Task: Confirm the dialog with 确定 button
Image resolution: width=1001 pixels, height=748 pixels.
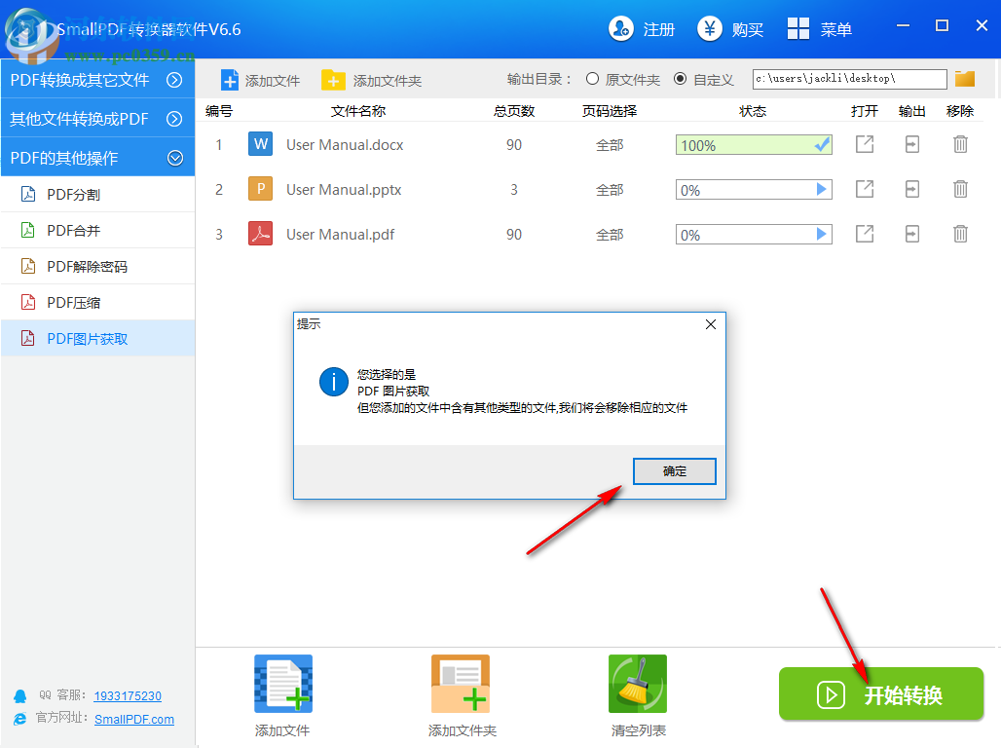Action: click(674, 471)
